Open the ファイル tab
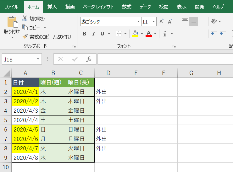Image resolution: width=233 pixels, height=172 pixels. (x=11, y=7)
